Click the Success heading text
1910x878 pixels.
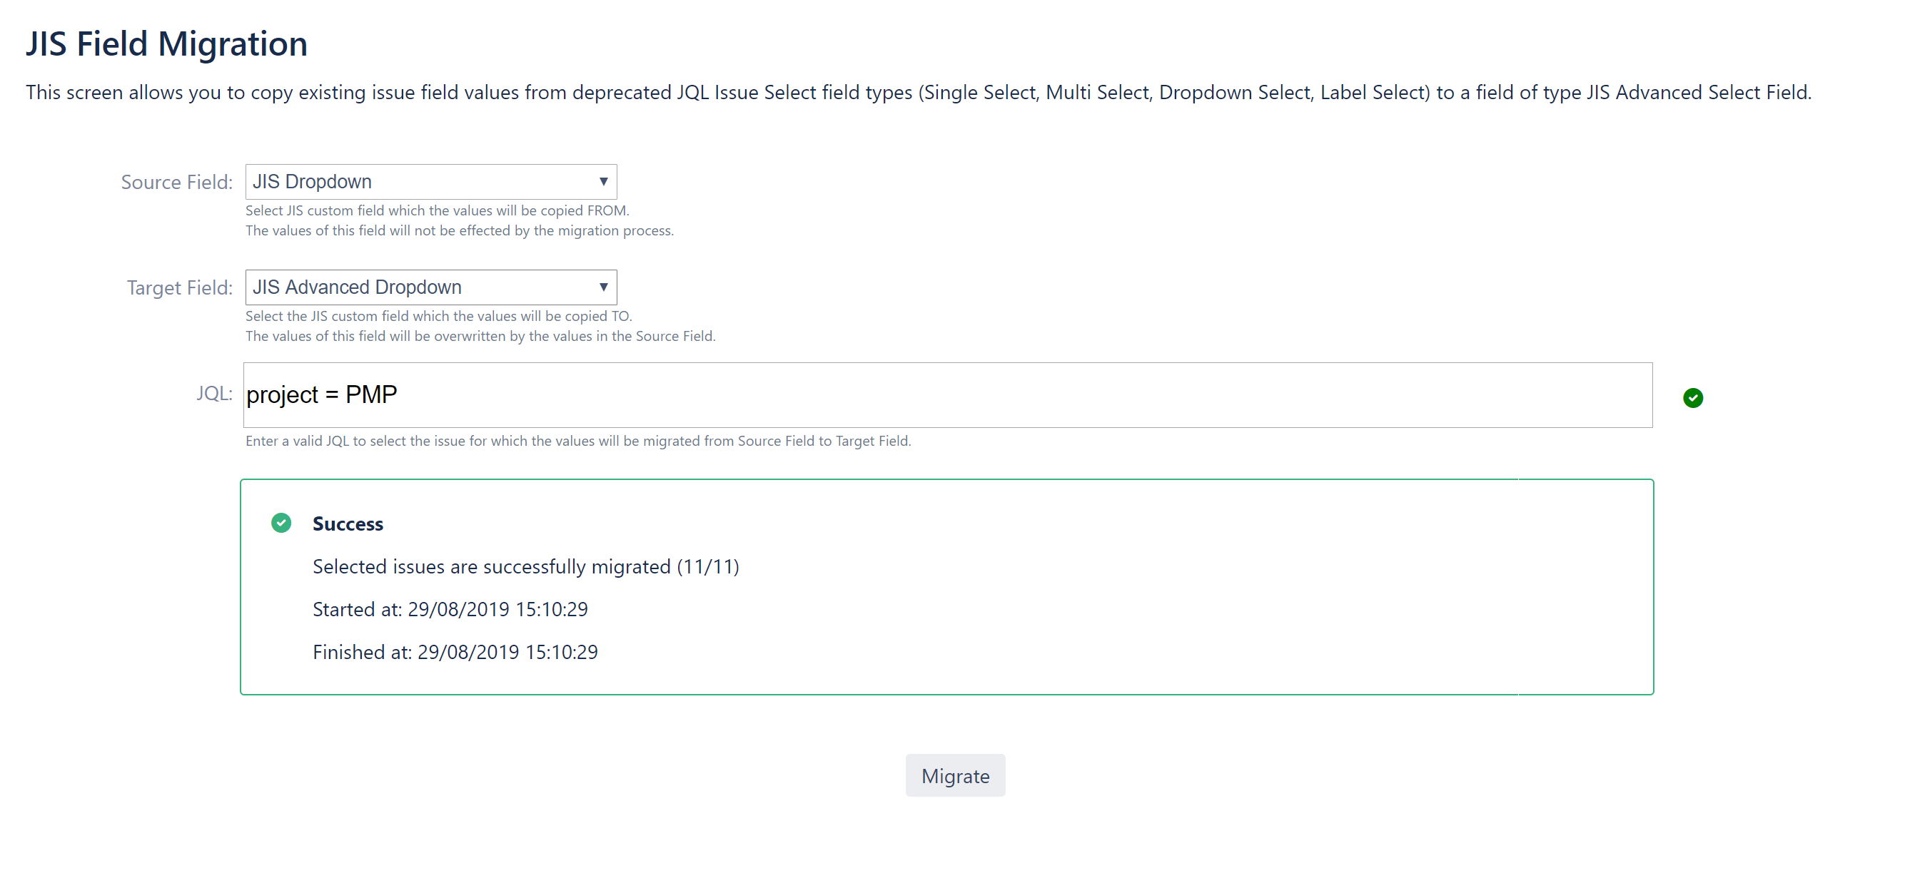tap(348, 524)
